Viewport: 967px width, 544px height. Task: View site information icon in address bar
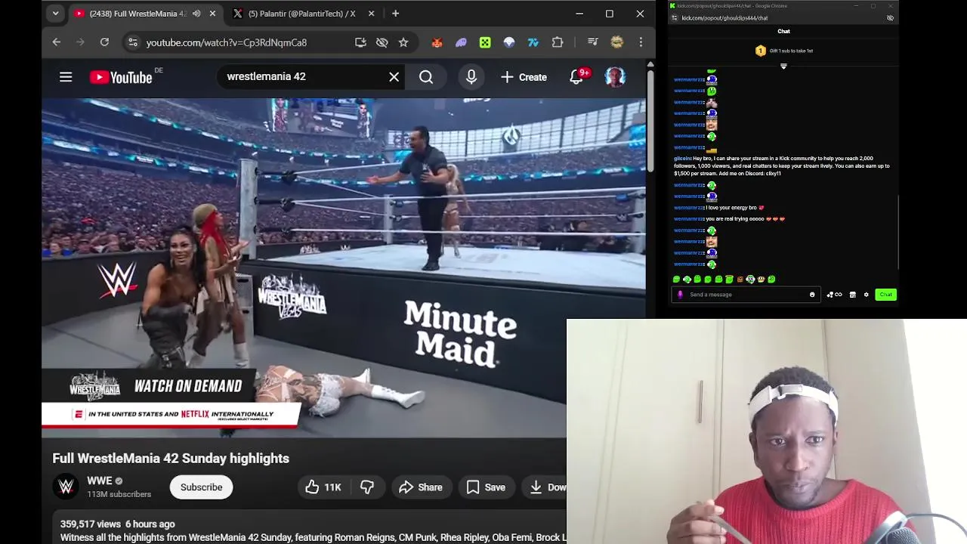point(133,42)
